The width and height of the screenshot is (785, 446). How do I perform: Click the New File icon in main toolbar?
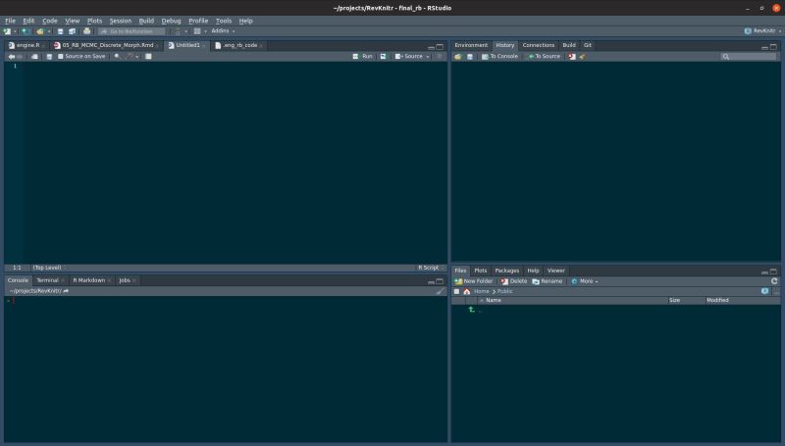coord(7,31)
